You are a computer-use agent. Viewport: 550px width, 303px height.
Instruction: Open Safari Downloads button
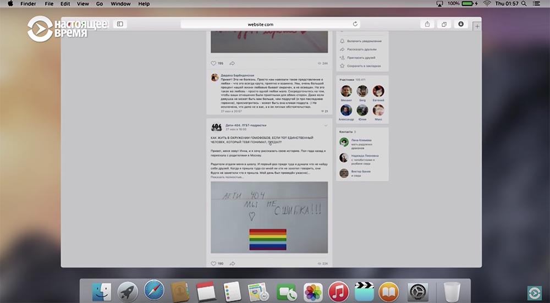pos(461,24)
